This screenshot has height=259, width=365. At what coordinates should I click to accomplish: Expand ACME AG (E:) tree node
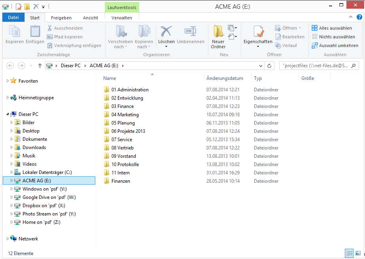click(11, 180)
